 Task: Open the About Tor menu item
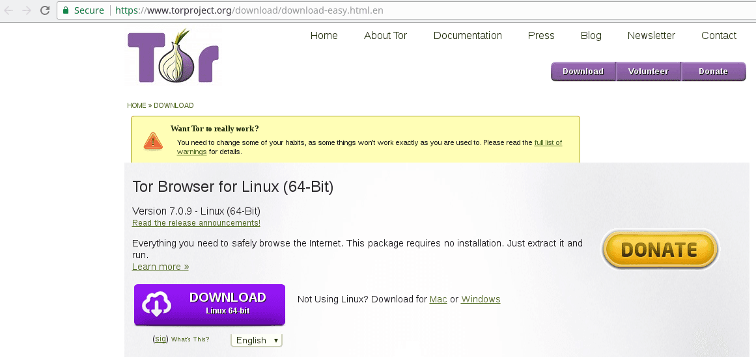pos(385,36)
